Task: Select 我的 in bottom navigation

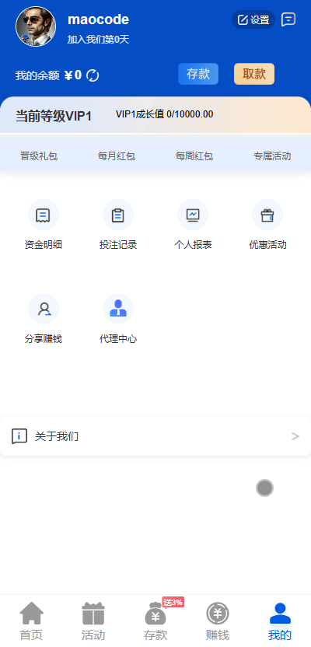Action: [x=280, y=621]
